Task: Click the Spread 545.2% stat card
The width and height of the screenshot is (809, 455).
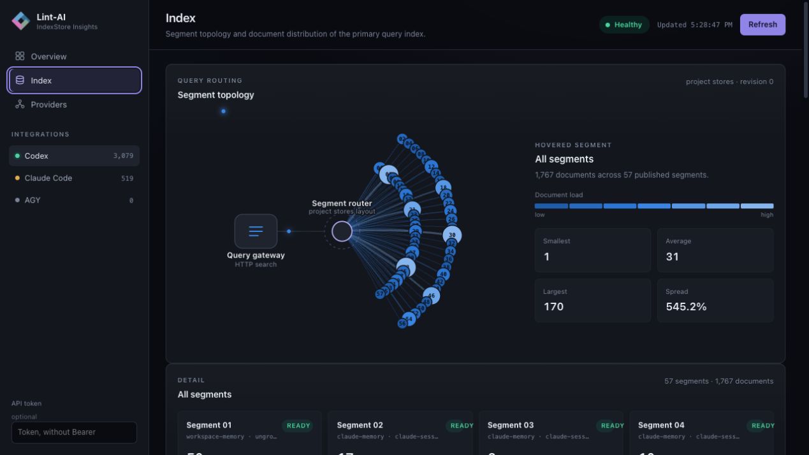Action: click(x=715, y=300)
